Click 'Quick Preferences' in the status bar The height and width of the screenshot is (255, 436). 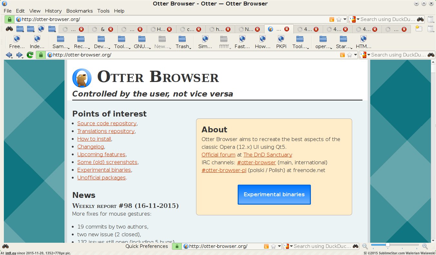click(147, 246)
